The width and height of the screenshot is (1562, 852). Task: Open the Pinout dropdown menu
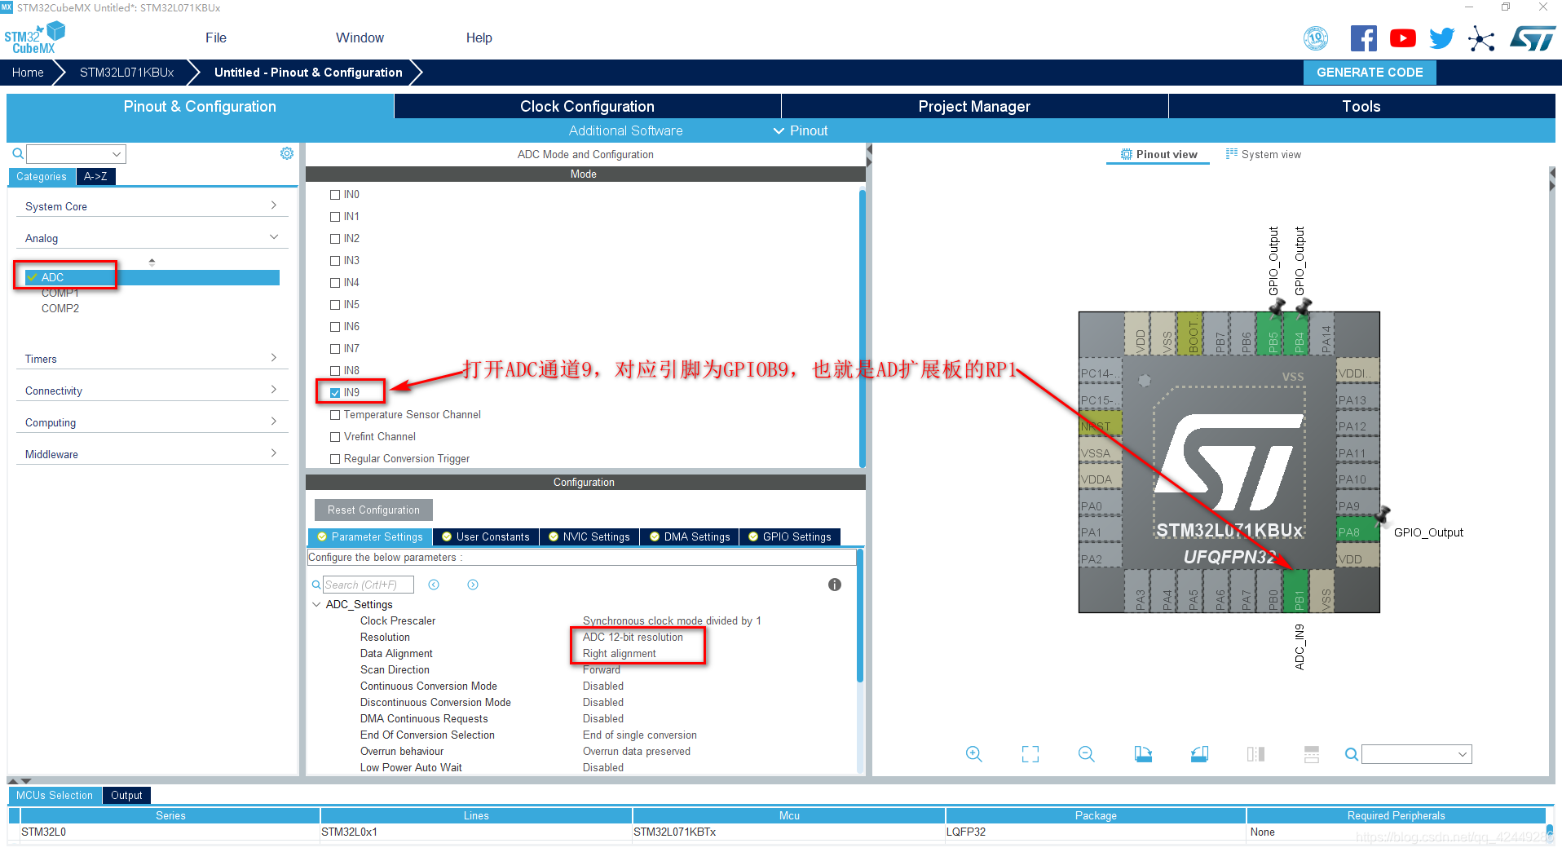click(x=801, y=130)
